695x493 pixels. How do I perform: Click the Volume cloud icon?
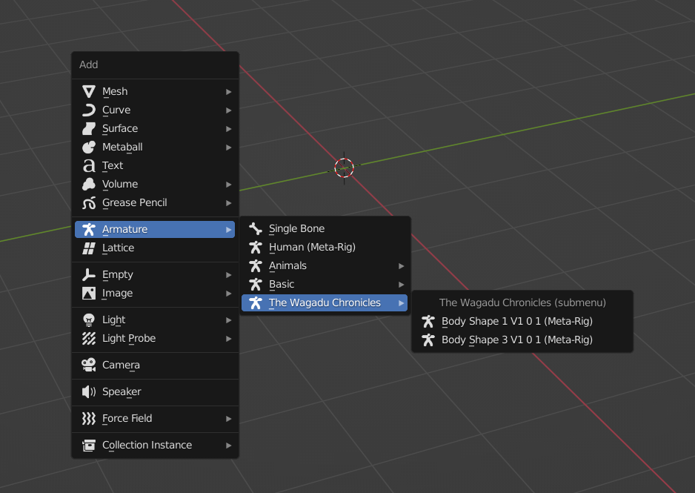[x=89, y=185]
